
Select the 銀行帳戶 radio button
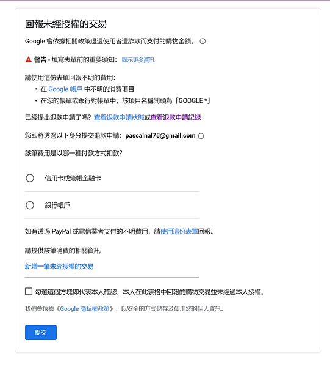tap(30, 206)
